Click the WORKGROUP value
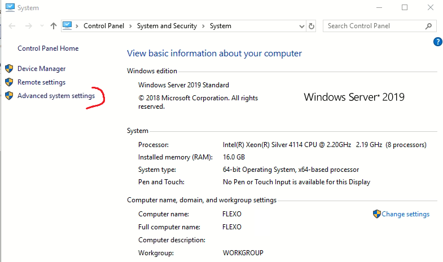 [x=243, y=253]
